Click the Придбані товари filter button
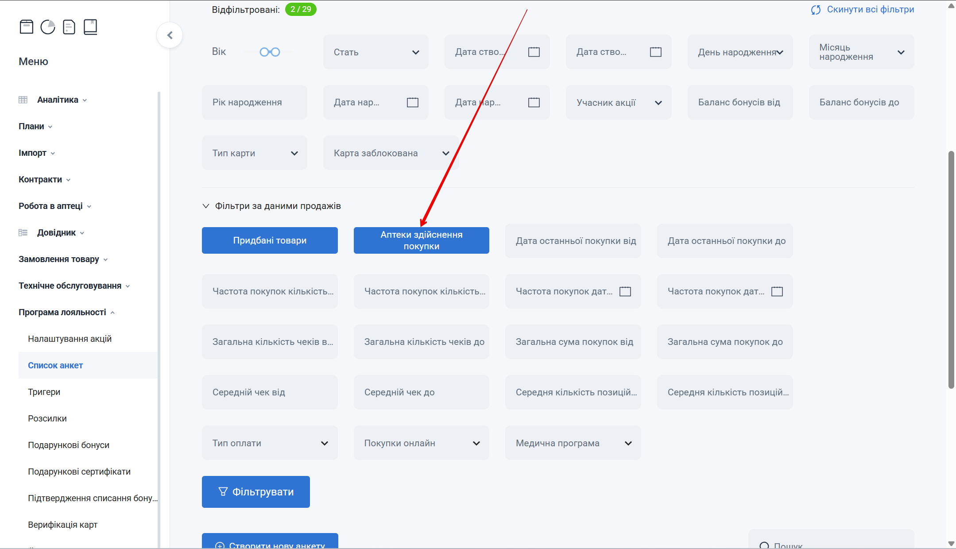 [x=270, y=240]
